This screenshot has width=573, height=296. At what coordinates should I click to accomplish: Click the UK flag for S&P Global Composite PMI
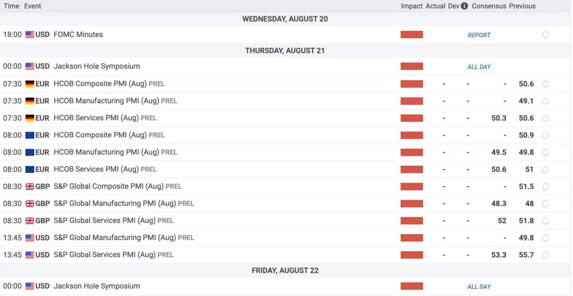tap(30, 186)
